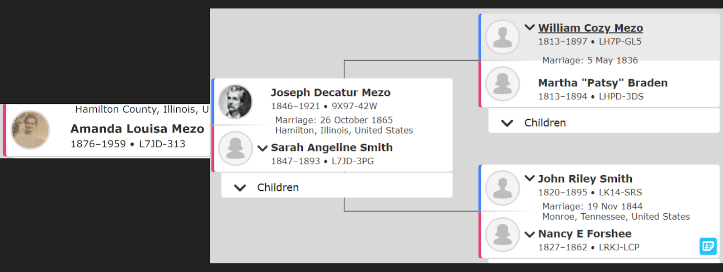Toggle chevron beside Sarah Angeline Smith
The width and height of the screenshot is (723, 272).
coord(263,148)
